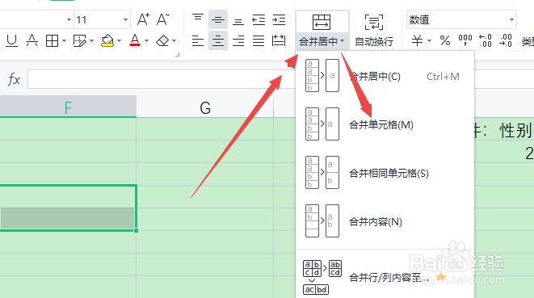This screenshot has height=298, width=534.
Task: Toggle horizontal center alignment
Action: click(218, 41)
